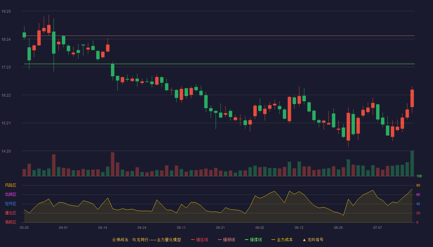Screen dimensions: 433x247
Task: Click the 拉升区 zone label
Action: pyautogui.click(x=11, y=204)
